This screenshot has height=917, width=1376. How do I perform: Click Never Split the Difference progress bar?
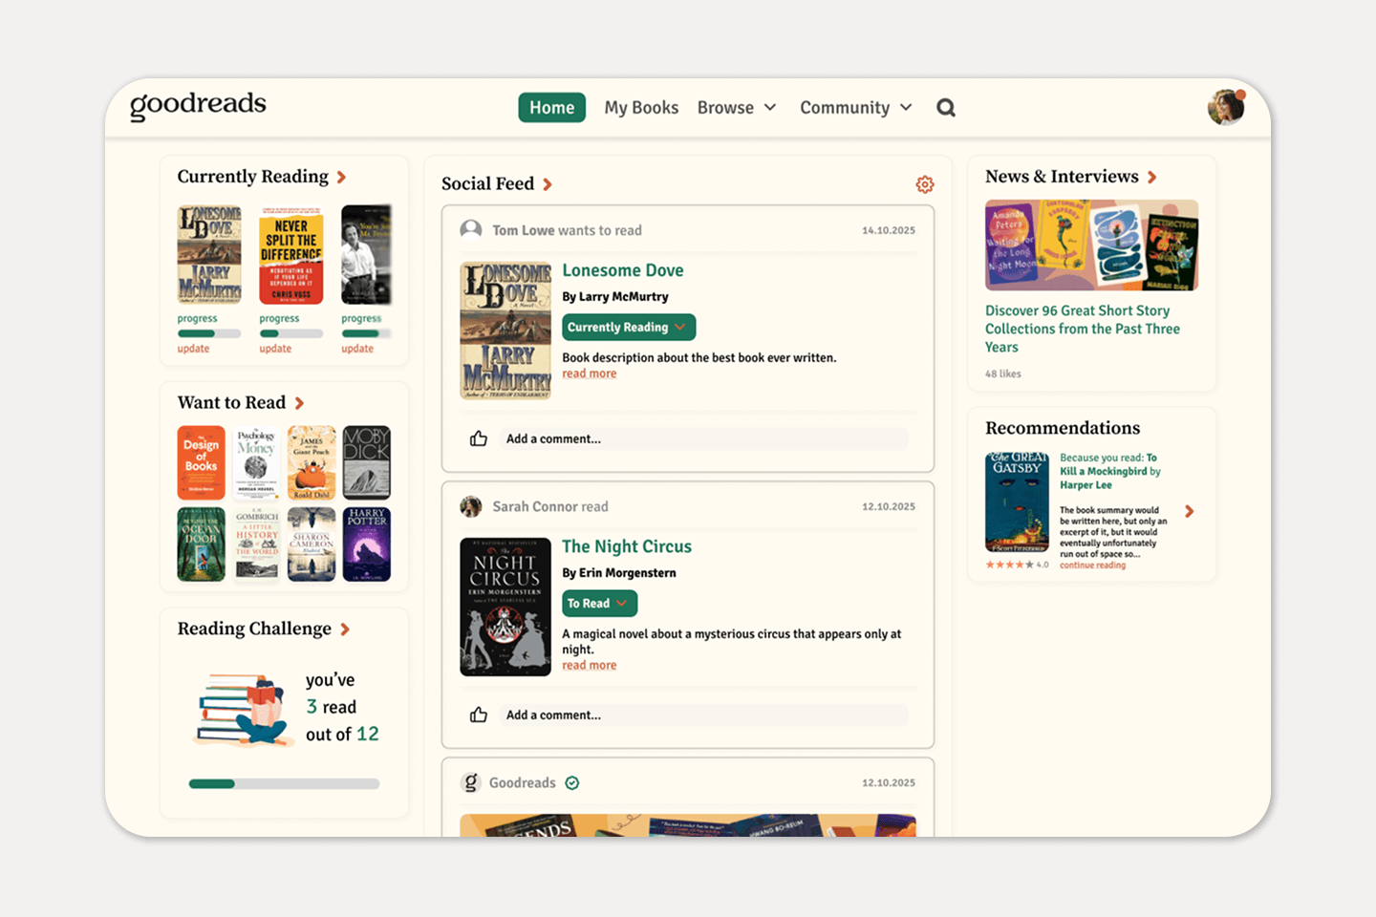(291, 333)
